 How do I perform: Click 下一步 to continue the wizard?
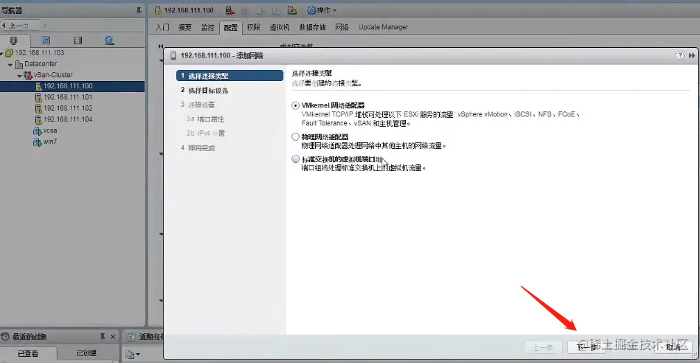(587, 347)
